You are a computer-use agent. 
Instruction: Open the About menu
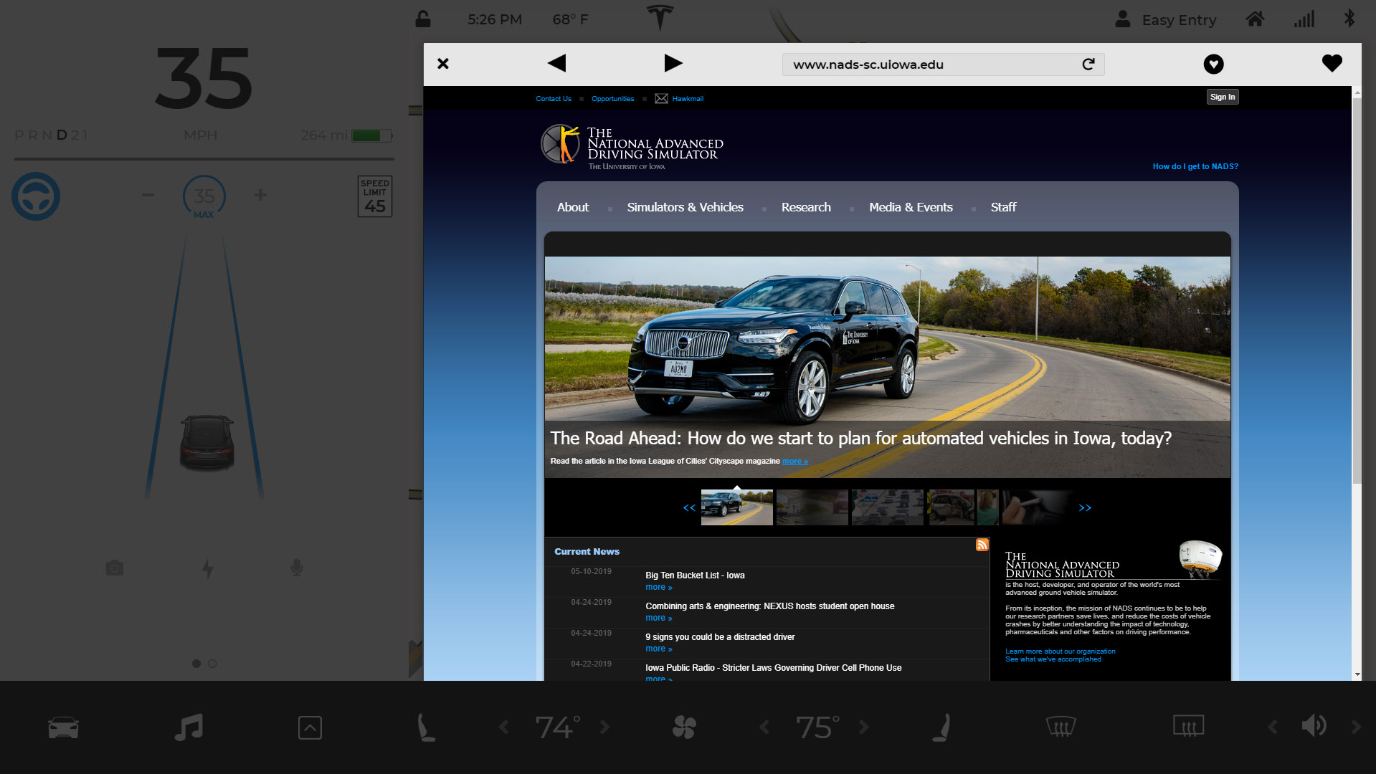coord(573,207)
